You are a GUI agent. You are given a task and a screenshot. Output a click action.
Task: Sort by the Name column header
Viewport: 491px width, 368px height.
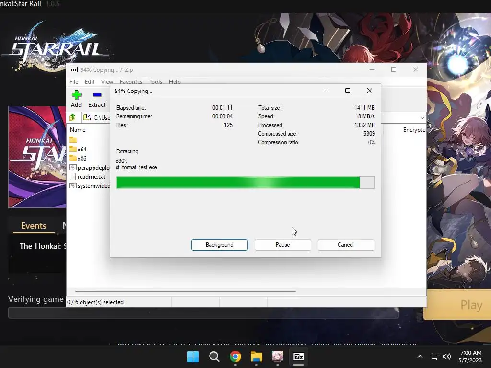[x=78, y=129]
